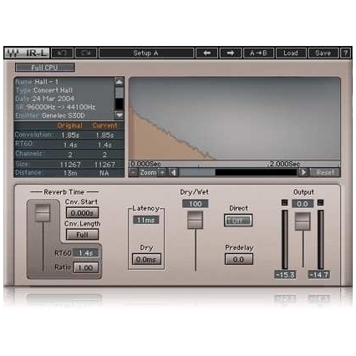Click the RT60 value 1.4s field

click(85, 253)
